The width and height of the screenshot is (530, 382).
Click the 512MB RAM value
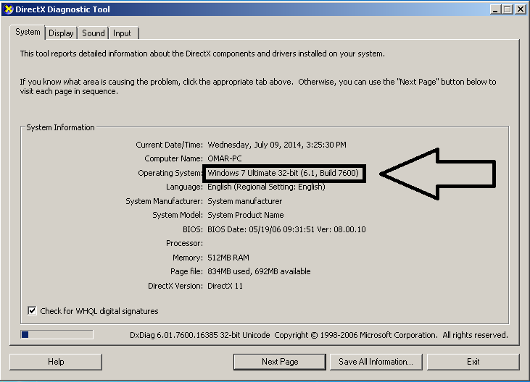coord(228,258)
